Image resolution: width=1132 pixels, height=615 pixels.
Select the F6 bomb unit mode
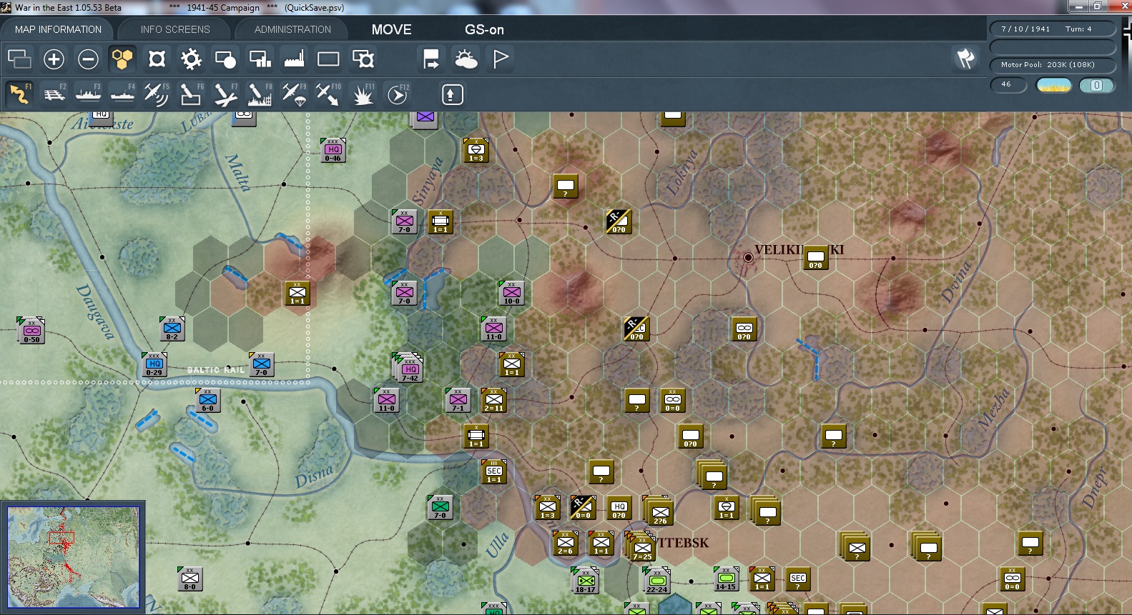(191, 94)
